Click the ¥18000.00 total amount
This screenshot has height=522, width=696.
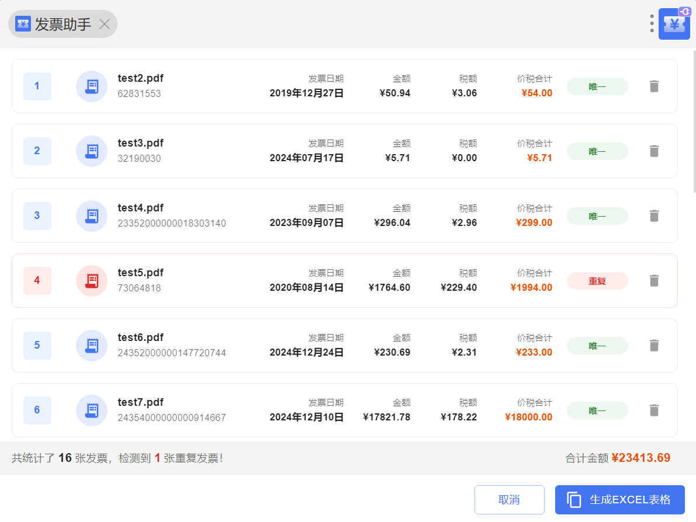click(528, 417)
